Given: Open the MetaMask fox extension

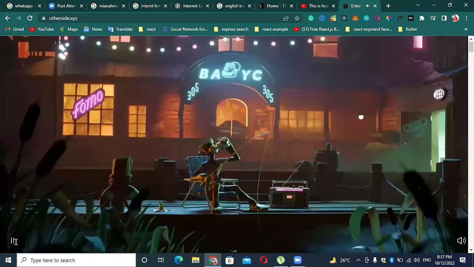Looking at the screenshot, I should coord(355,18).
